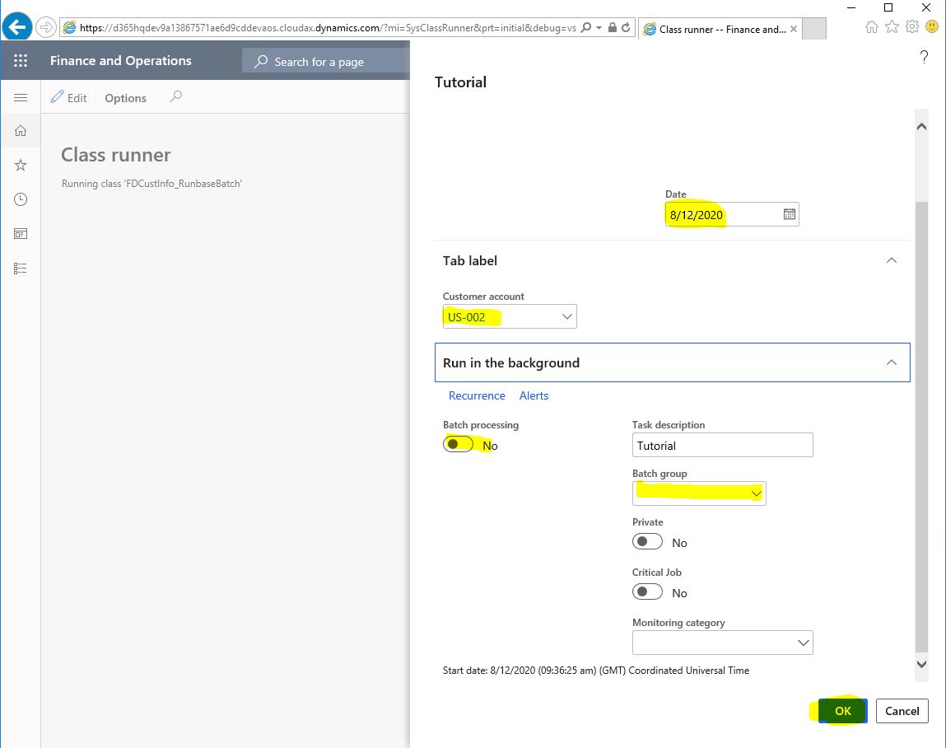Expand the hamburger navigation pane

[21, 97]
